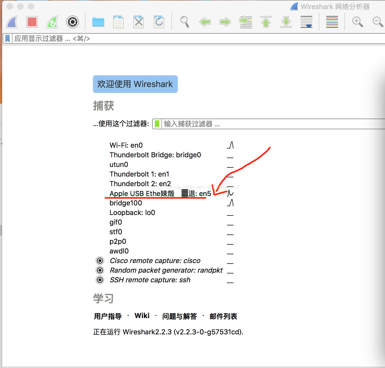The image size is (385, 368).
Task: Open the 用户指导 user guide link
Action: [108, 316]
